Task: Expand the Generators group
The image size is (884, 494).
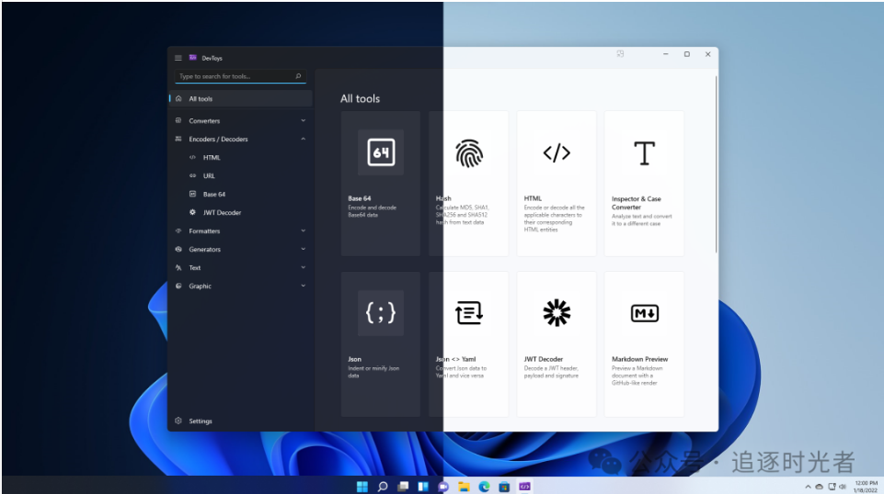Action: coord(304,249)
